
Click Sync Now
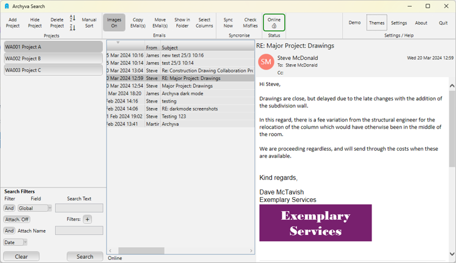point(228,23)
